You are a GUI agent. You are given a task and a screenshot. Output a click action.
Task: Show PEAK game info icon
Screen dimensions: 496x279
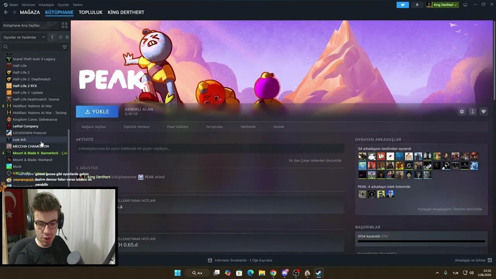click(472, 112)
